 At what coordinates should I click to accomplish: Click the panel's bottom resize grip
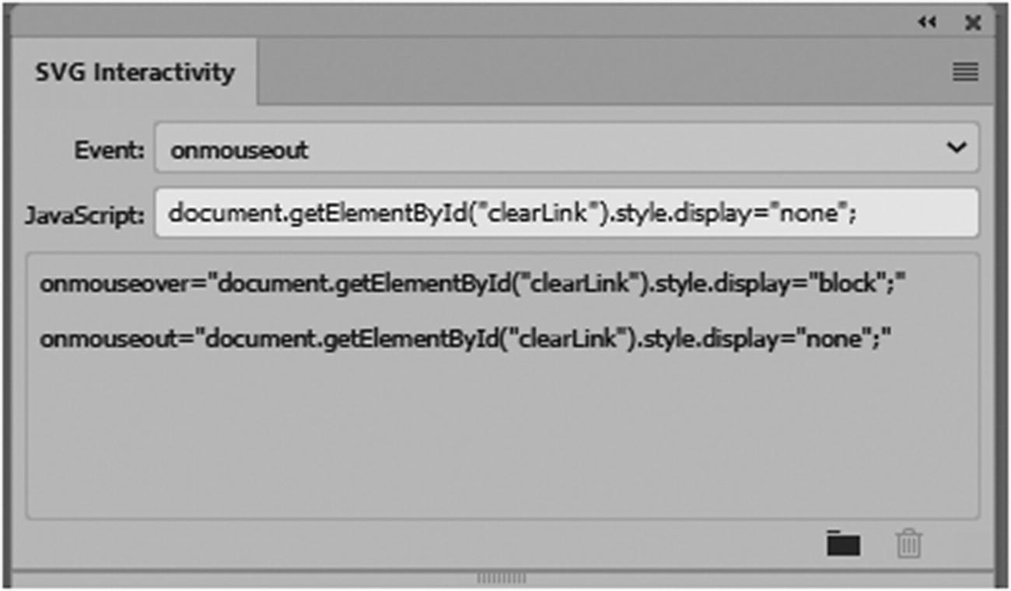point(502,579)
